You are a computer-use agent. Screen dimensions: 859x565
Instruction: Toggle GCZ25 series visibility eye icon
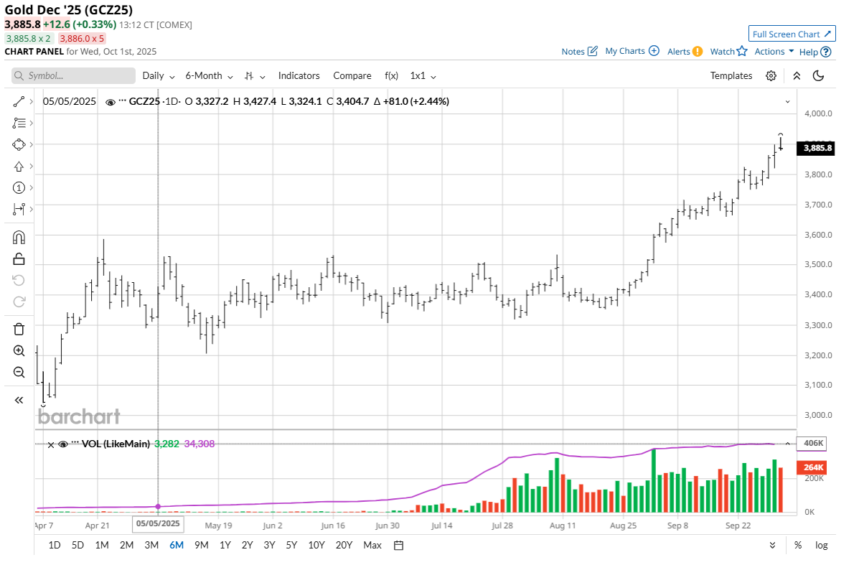(110, 102)
